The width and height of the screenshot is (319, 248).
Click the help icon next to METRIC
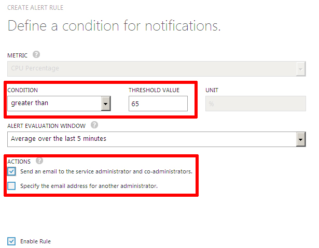pos(36,55)
